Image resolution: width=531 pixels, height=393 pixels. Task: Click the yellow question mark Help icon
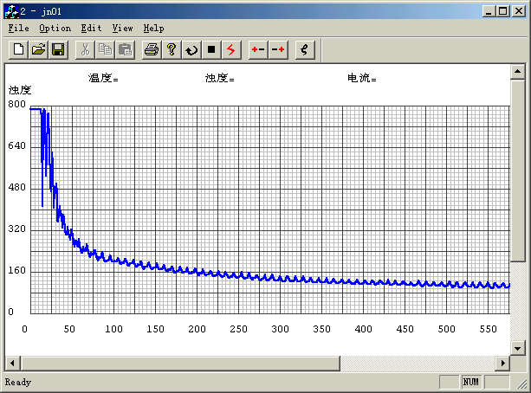point(172,49)
